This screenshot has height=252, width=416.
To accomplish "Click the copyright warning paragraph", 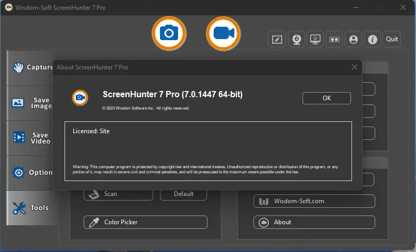I will click(x=205, y=169).
